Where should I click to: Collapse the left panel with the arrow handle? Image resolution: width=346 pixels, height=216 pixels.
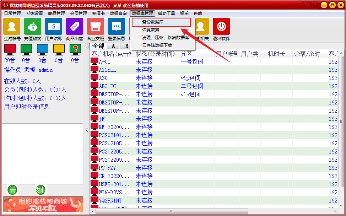click(86, 130)
